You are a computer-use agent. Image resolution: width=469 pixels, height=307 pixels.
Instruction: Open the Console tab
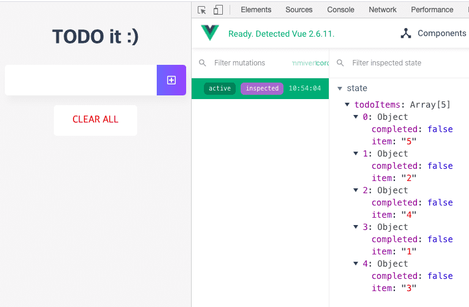(x=340, y=10)
